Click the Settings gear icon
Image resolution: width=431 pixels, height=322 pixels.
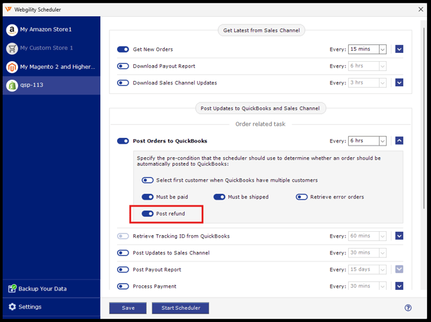pyautogui.click(x=11, y=307)
